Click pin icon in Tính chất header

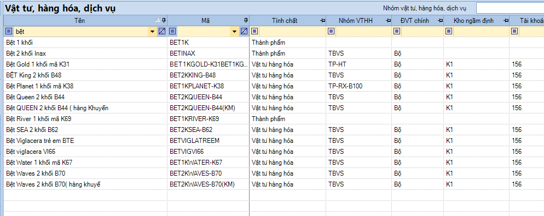point(323,21)
